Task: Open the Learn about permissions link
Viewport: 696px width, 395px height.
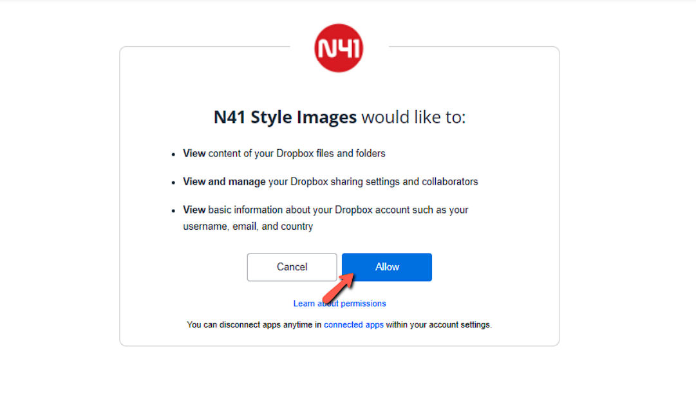Action: [x=339, y=304]
